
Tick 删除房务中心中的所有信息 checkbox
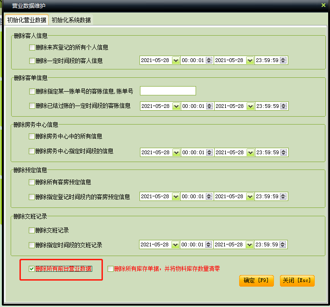[32, 137]
